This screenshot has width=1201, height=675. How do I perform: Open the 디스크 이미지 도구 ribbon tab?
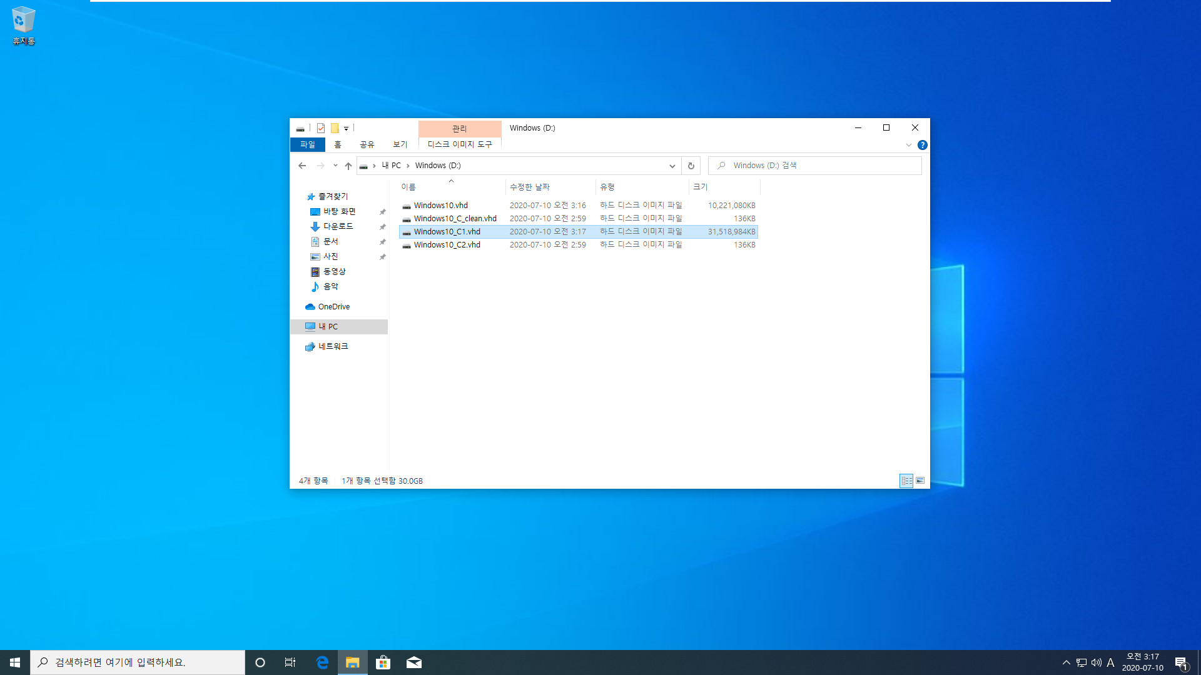tap(460, 144)
